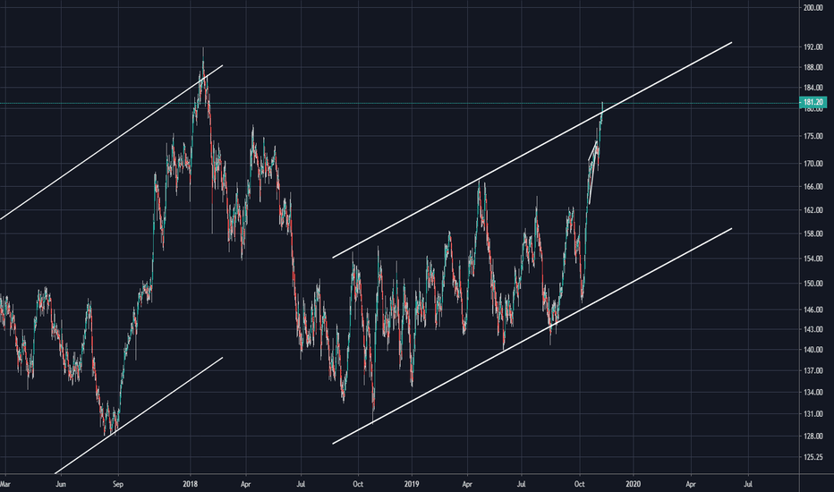This screenshot has height=492, width=834.
Task: Click the Sep label on the time axis
Action: tap(118, 484)
